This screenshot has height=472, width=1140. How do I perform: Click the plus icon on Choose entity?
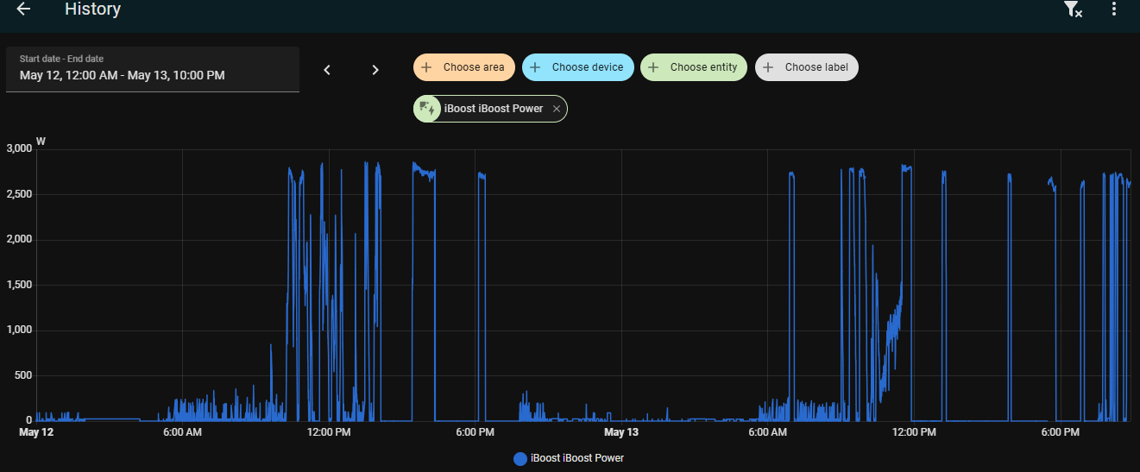click(x=653, y=67)
